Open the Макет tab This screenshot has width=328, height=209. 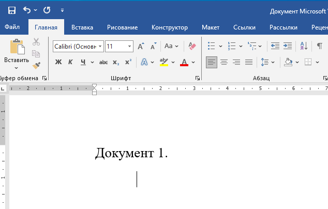(211, 27)
